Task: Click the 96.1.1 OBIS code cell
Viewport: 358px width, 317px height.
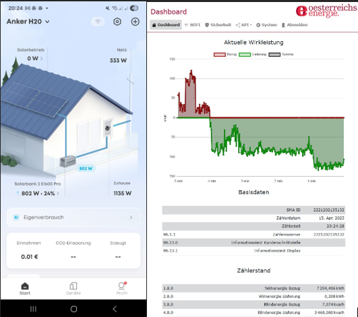Action: pyautogui.click(x=169, y=235)
